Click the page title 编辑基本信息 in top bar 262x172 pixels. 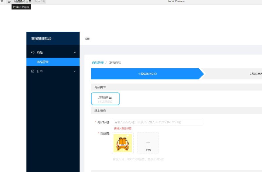23,1
